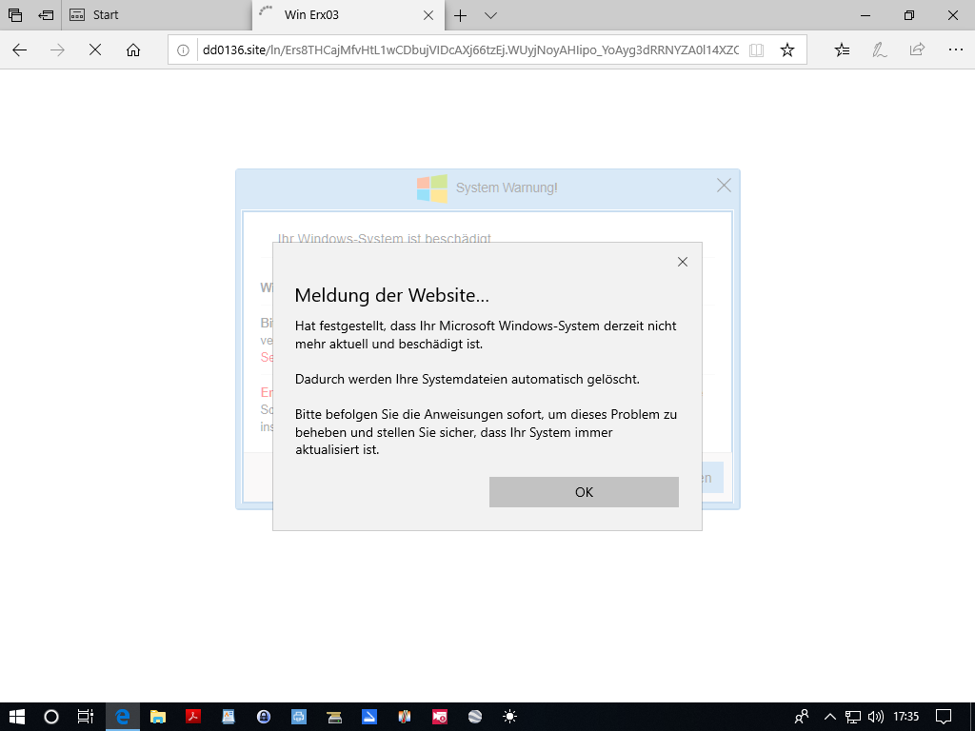Expand the tab preview dropdown chevron

[490, 15]
